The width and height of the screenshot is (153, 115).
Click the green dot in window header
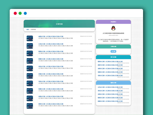click(x=20, y=13)
